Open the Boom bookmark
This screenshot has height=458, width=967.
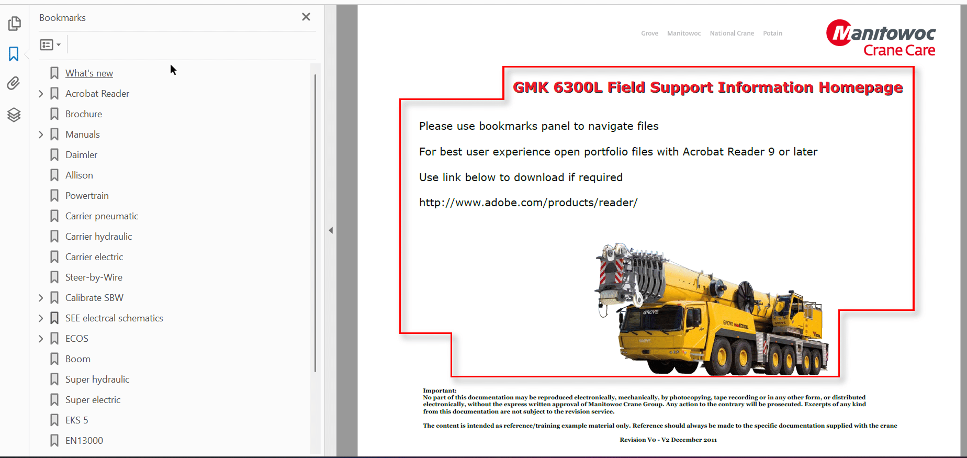(x=78, y=359)
